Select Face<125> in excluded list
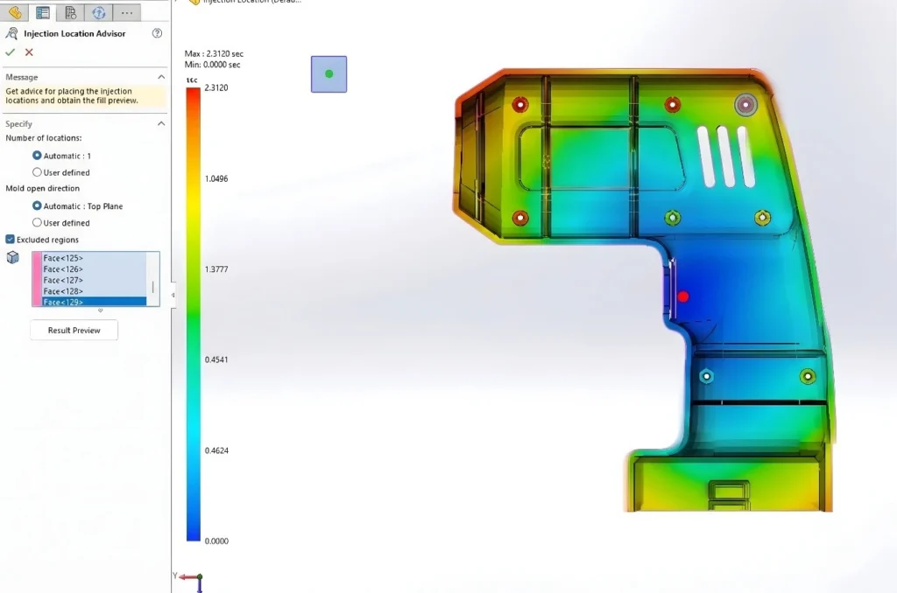The image size is (897, 593). (x=94, y=258)
